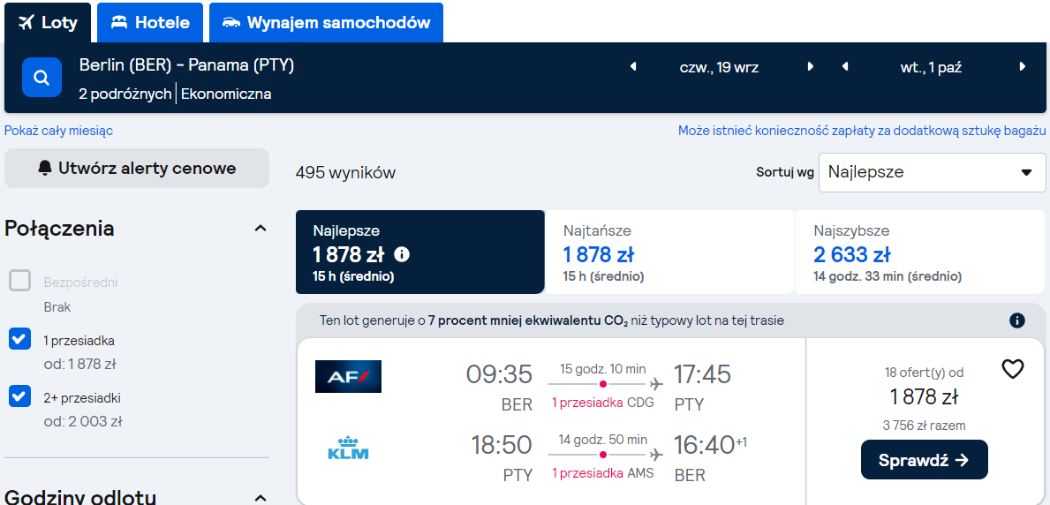Switch to the Wynajem samochodów tab
The height and width of the screenshot is (505, 1050).
click(x=326, y=23)
